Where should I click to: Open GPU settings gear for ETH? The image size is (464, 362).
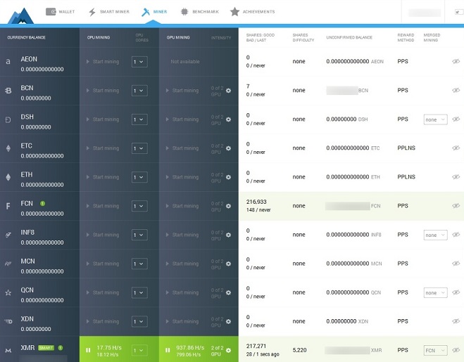(228, 177)
